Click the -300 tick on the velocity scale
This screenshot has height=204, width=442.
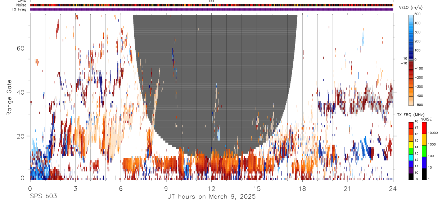(x=419, y=87)
